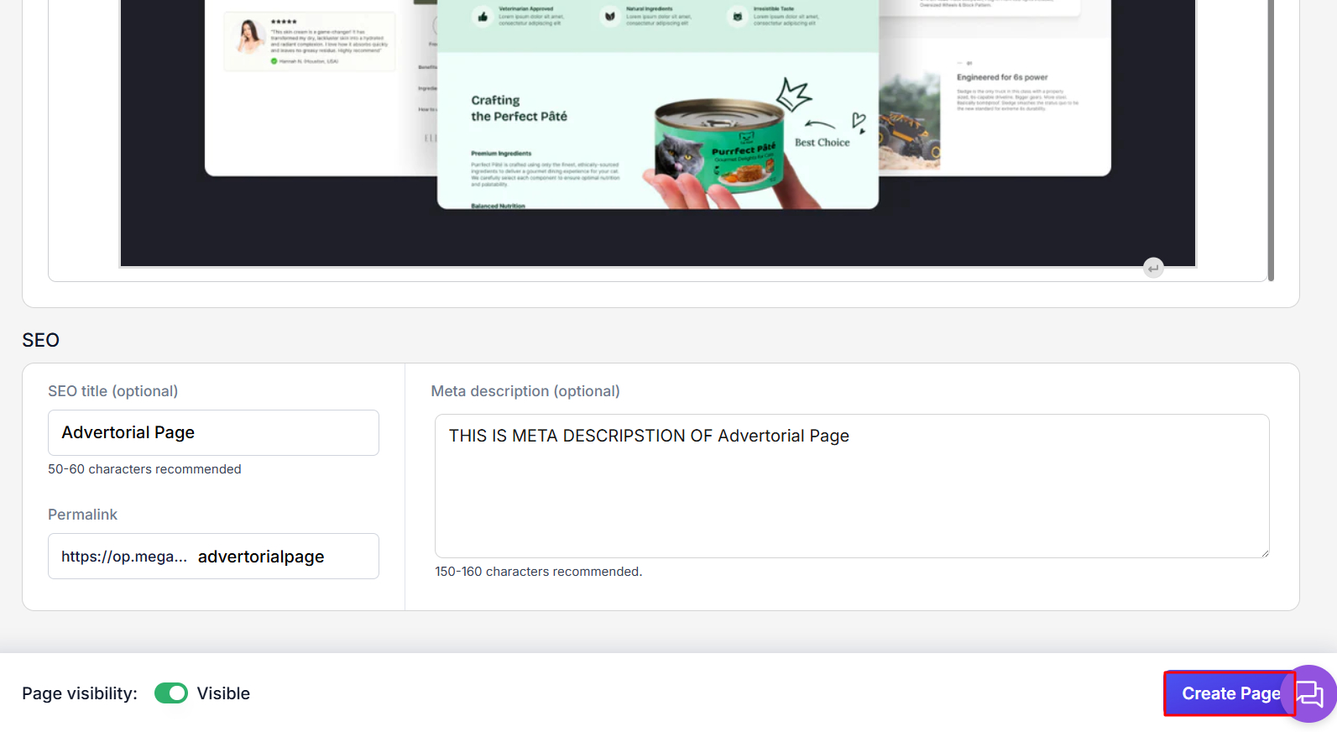
Task: Click the "Best Choice" label in preview
Action: pyautogui.click(x=822, y=143)
